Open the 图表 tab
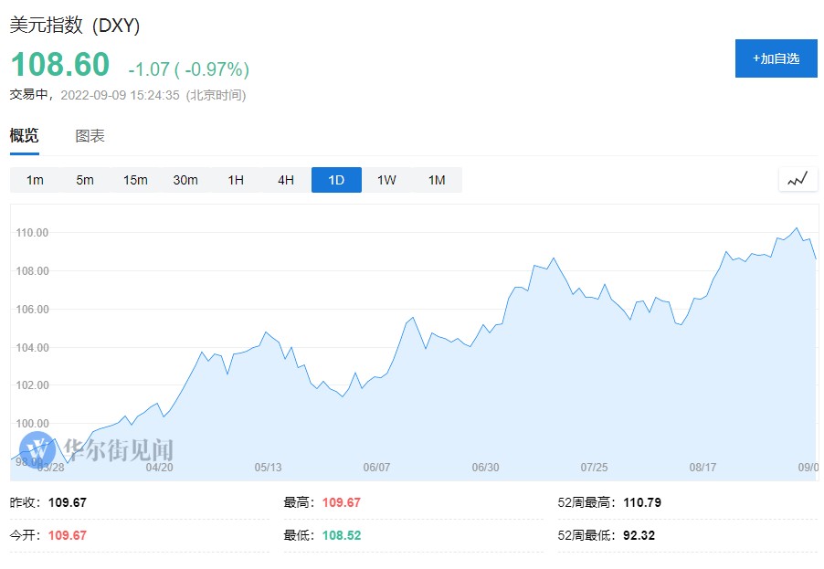The image size is (824, 569). click(90, 136)
